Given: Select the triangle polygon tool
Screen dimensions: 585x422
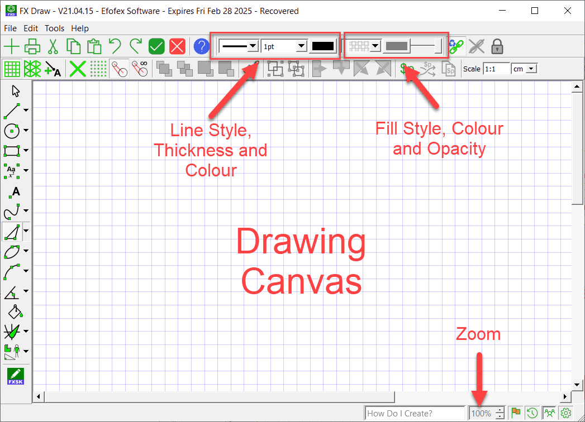Looking at the screenshot, I should [12, 232].
